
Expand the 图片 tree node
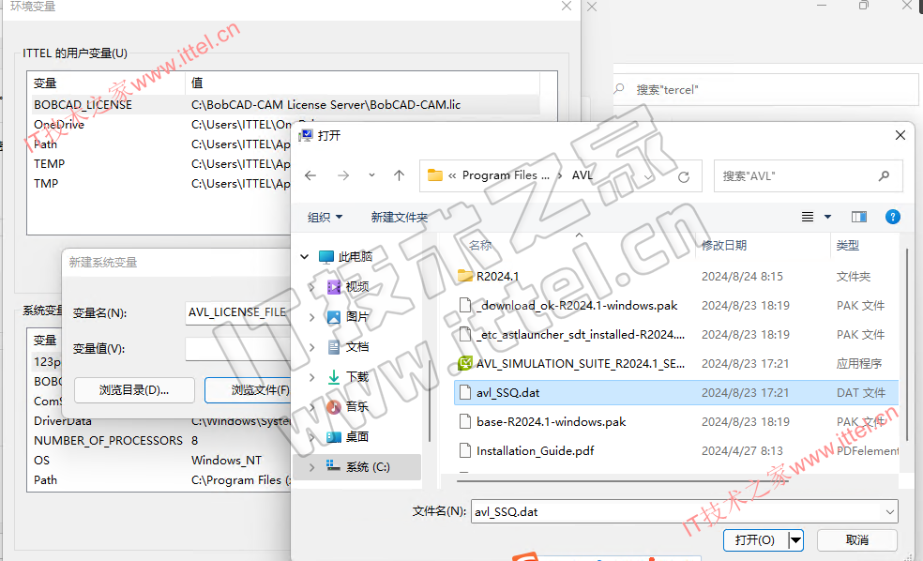click(x=312, y=317)
